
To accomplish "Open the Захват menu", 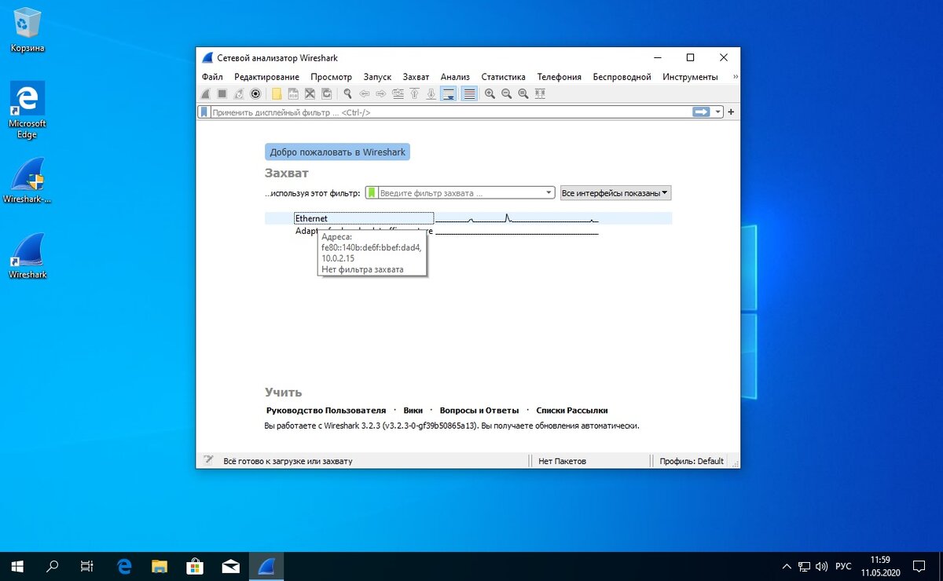I will click(416, 77).
